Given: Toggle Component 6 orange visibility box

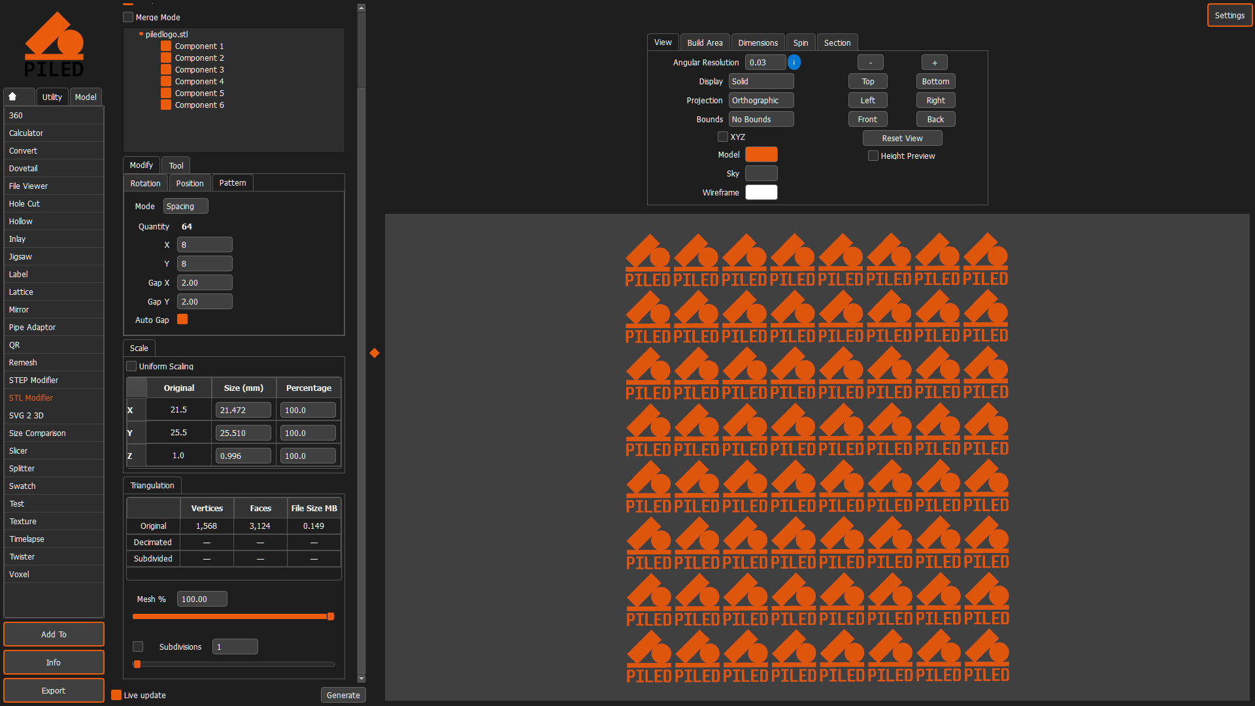Looking at the screenshot, I should click(166, 105).
